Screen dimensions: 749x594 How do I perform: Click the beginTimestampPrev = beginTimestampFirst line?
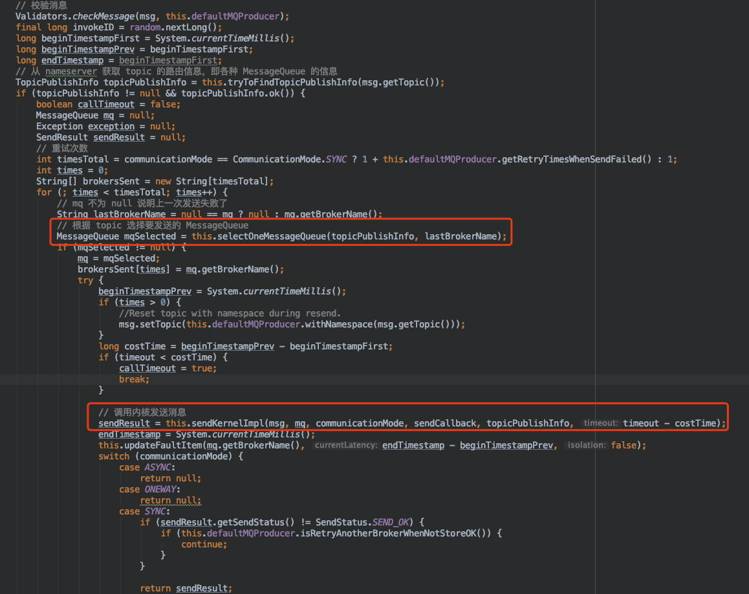coord(134,49)
